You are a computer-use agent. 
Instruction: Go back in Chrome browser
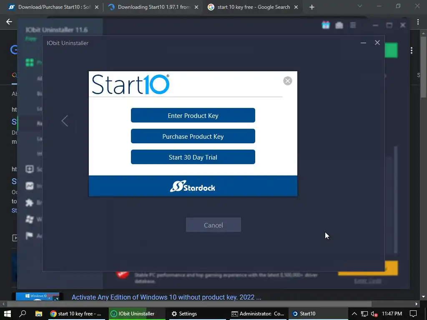pos(9,22)
